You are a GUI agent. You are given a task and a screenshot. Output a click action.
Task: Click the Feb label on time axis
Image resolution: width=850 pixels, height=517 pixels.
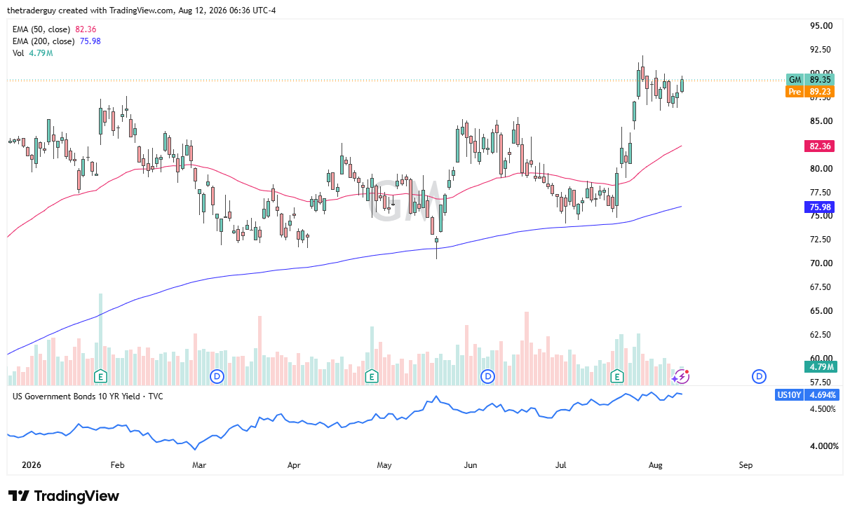click(117, 465)
